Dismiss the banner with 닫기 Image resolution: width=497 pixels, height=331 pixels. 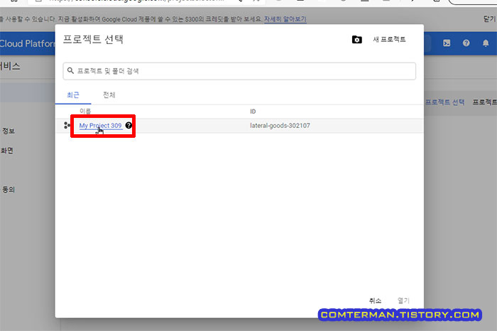[x=490, y=19]
